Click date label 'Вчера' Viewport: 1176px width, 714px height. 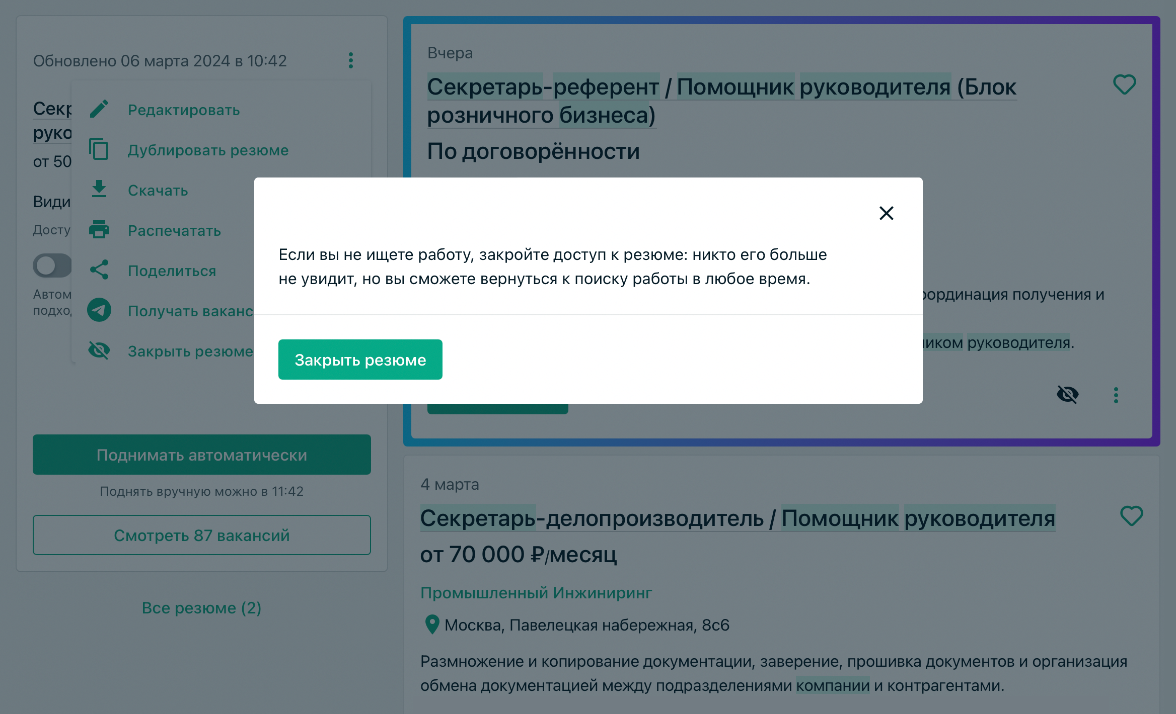pyautogui.click(x=450, y=53)
